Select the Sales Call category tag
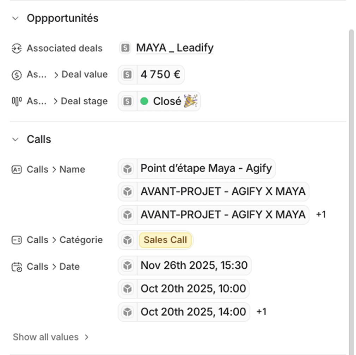Screen dimensions: 356x355 (x=165, y=240)
